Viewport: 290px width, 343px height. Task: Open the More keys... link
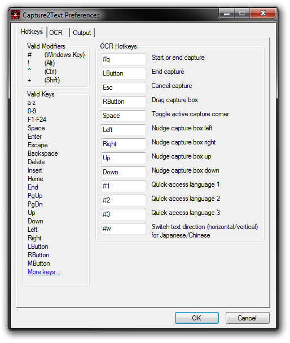(44, 272)
